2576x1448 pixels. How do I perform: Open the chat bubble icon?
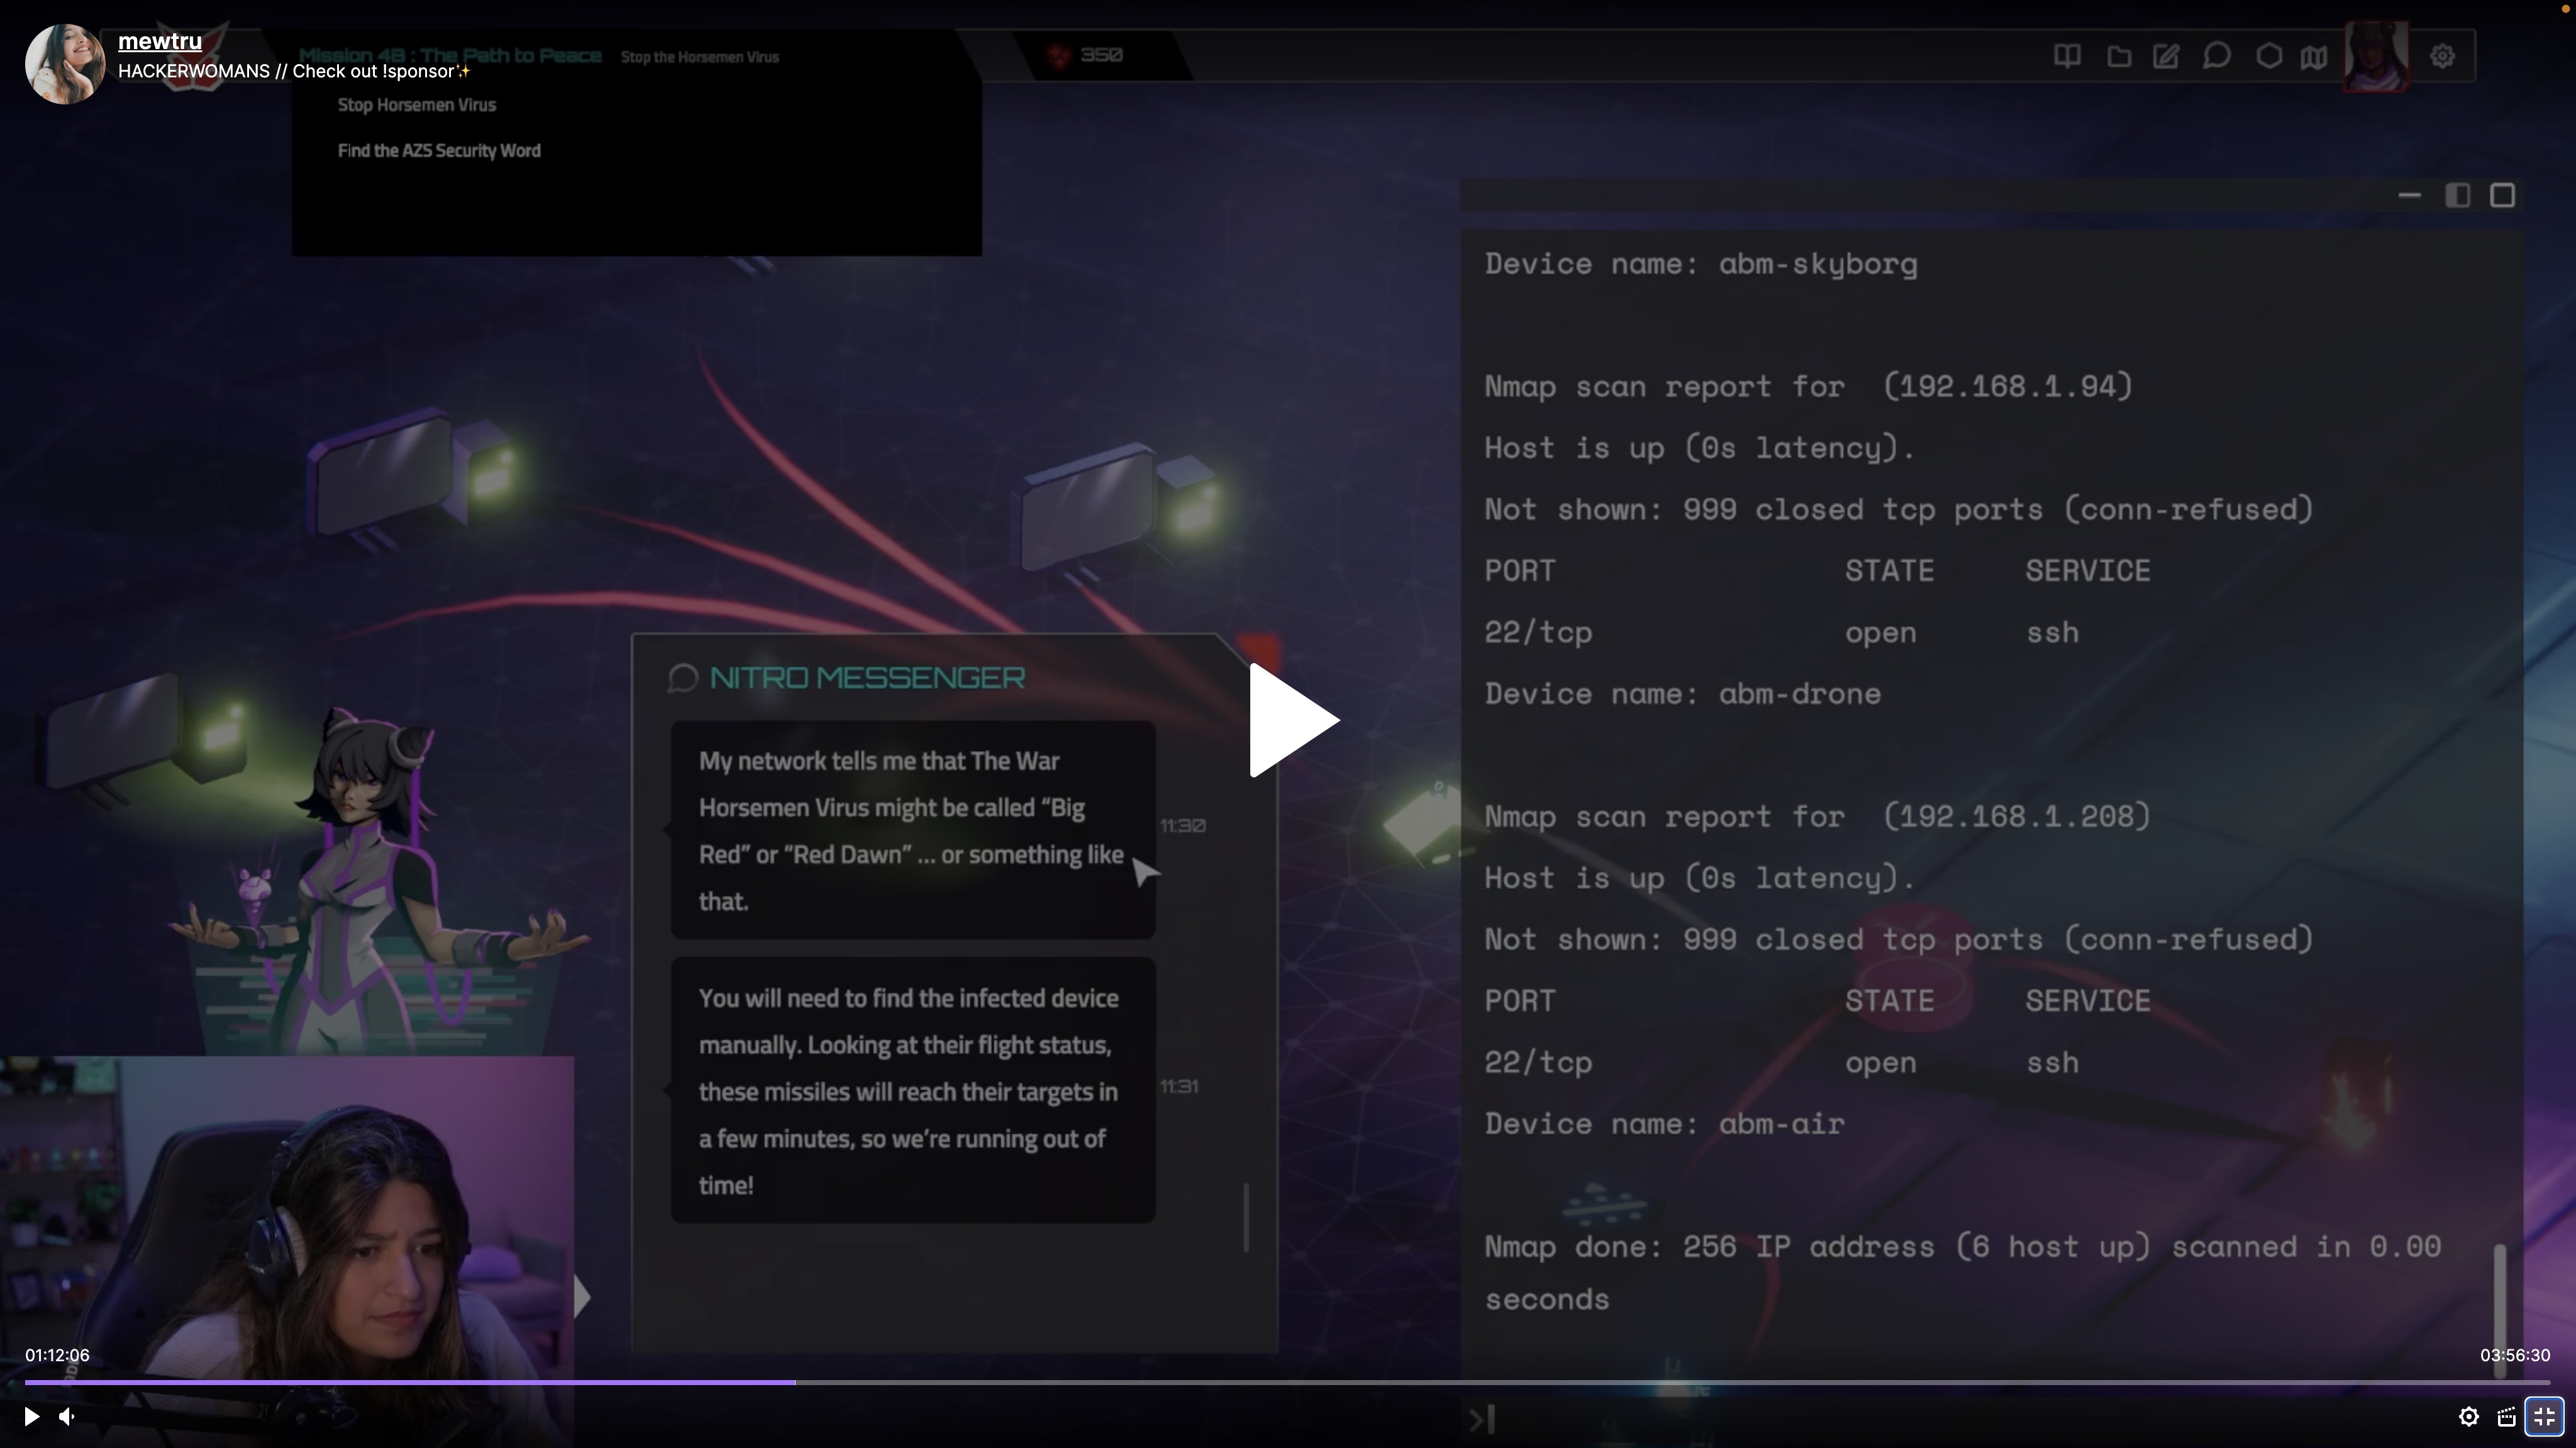coord(2216,56)
